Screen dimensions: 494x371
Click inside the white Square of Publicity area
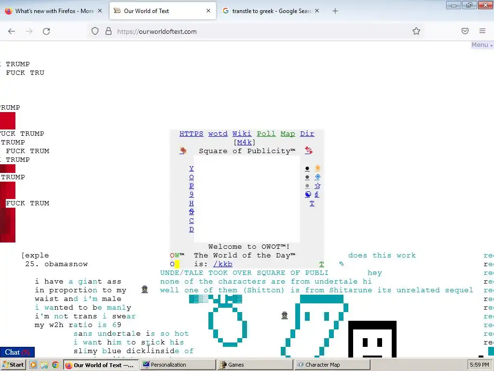click(247, 199)
